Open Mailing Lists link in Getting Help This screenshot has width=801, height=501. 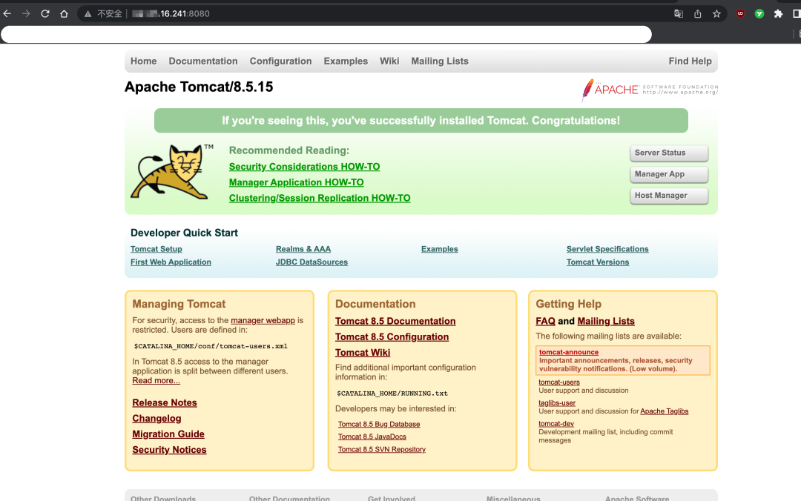606,321
